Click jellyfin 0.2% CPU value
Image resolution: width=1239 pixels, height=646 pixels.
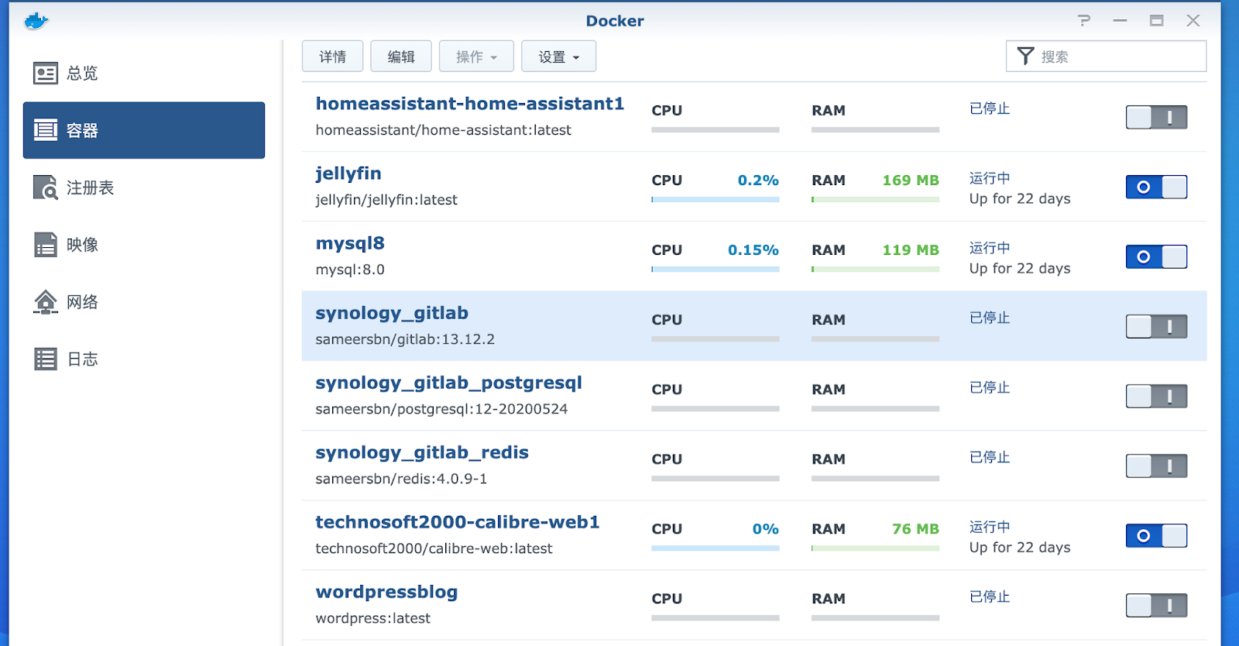point(758,180)
